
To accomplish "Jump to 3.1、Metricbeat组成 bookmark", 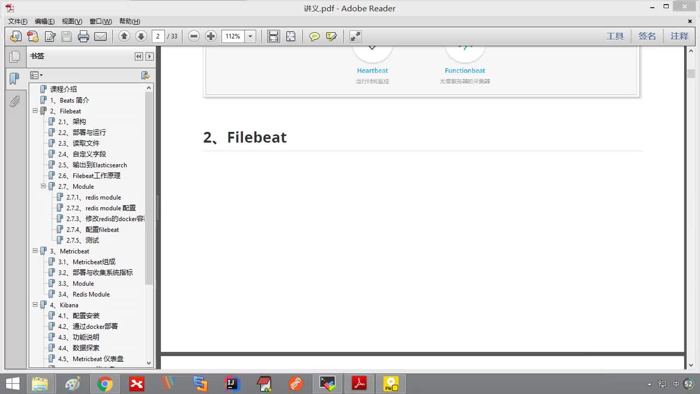I will coord(87,262).
